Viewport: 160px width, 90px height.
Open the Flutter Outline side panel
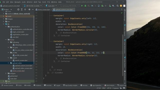click(125, 62)
